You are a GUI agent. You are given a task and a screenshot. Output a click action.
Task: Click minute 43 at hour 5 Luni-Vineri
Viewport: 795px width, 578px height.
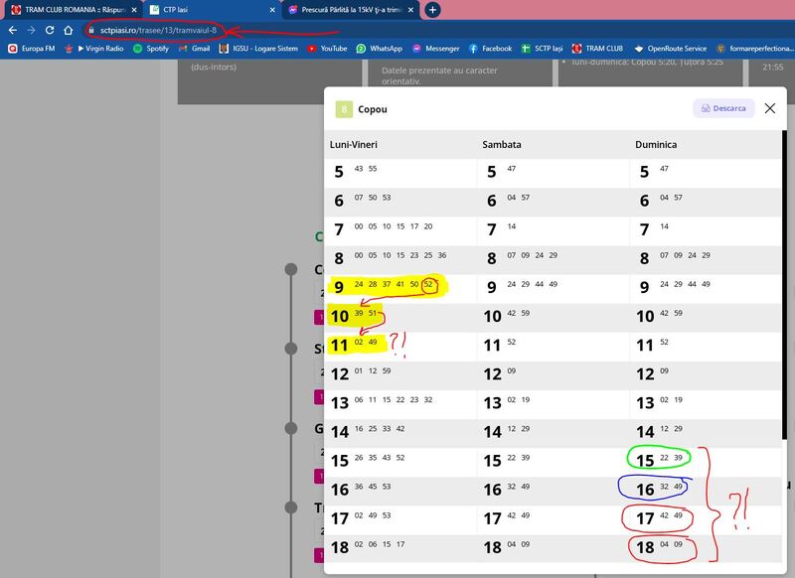pyautogui.click(x=359, y=169)
